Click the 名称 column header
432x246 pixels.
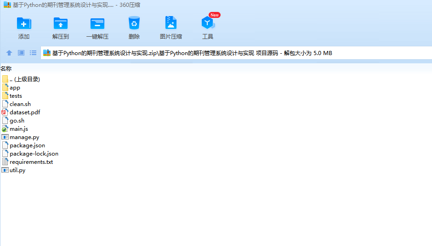pyautogui.click(x=6, y=68)
